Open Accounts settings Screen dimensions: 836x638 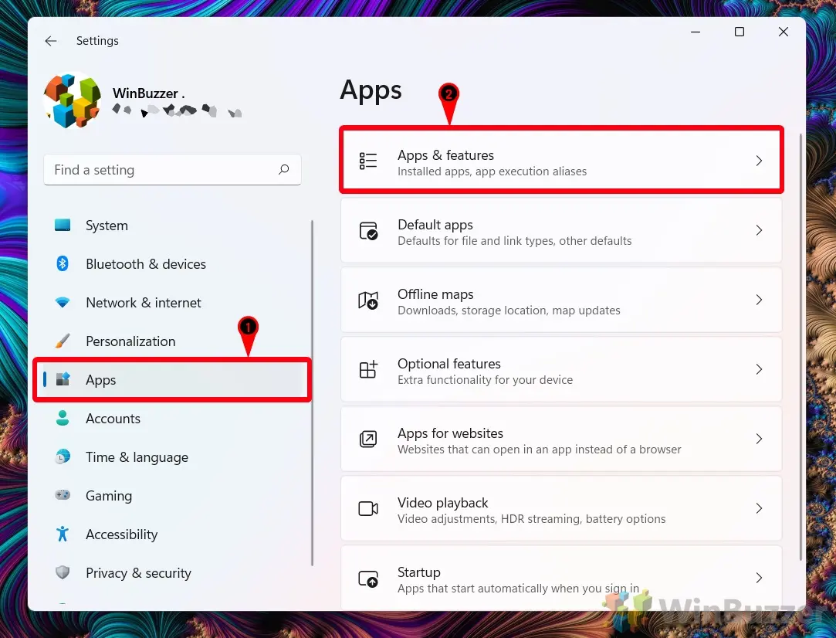click(x=171, y=419)
